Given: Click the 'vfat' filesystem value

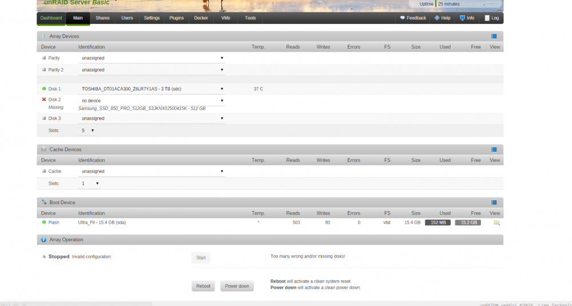Looking at the screenshot, I should coord(387,222).
